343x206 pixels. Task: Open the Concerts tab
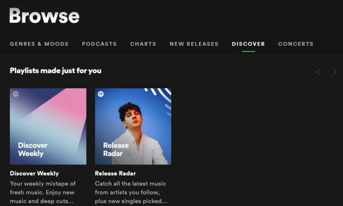coord(296,44)
